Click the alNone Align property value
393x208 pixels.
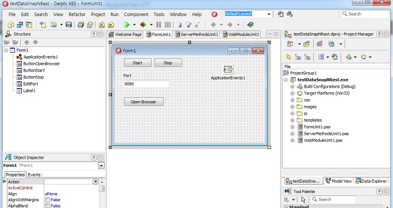(51, 194)
